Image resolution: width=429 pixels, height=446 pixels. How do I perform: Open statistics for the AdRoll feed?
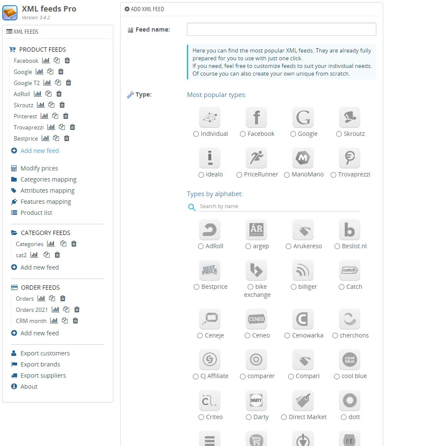[x=38, y=94]
